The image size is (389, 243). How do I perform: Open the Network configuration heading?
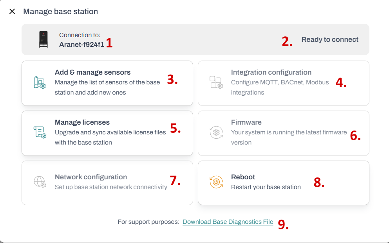[x=91, y=177]
